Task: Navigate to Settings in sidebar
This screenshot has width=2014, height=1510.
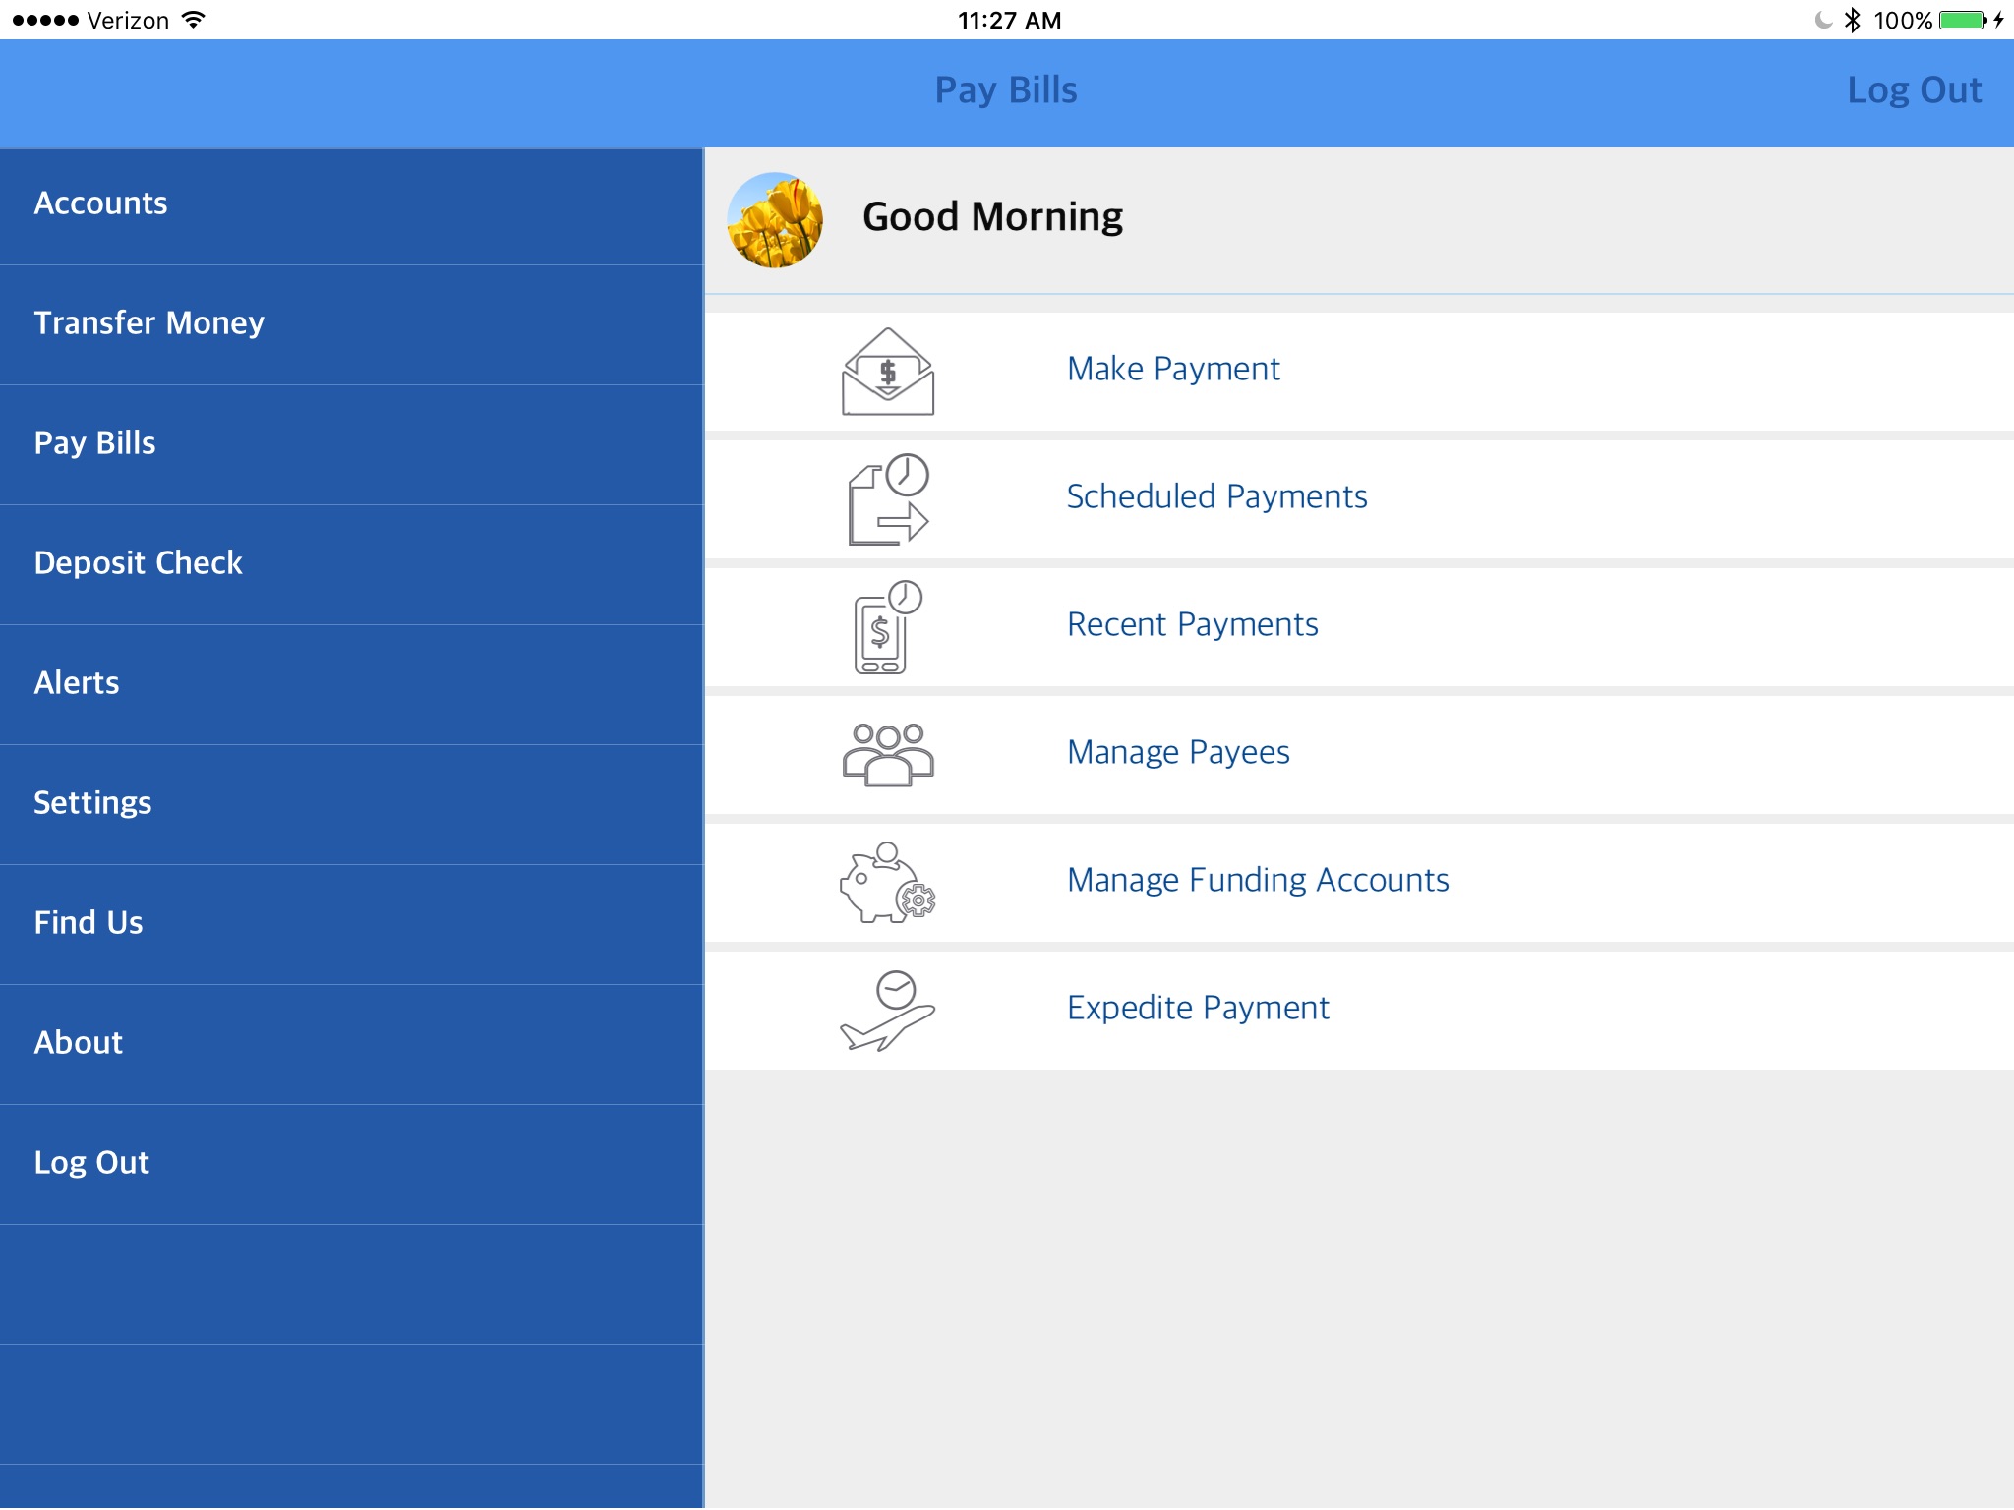Action: pos(89,802)
